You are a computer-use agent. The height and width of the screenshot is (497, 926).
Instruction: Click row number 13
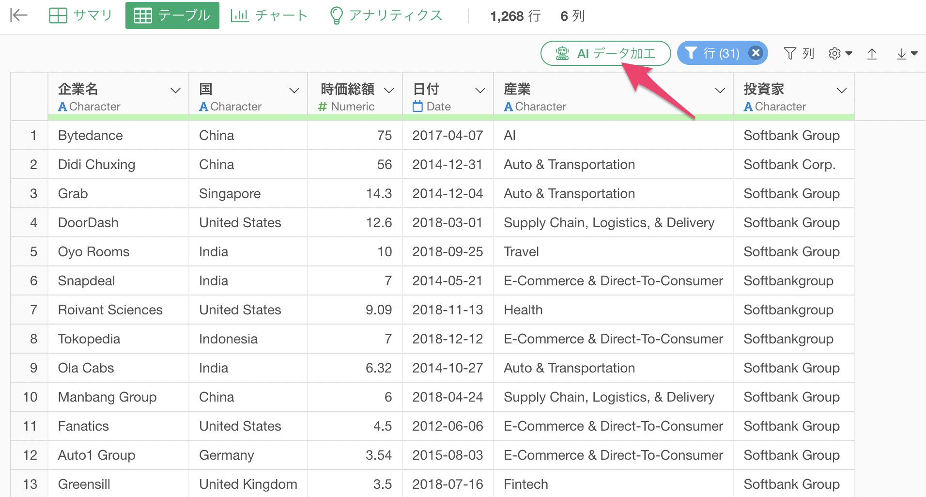click(x=30, y=484)
